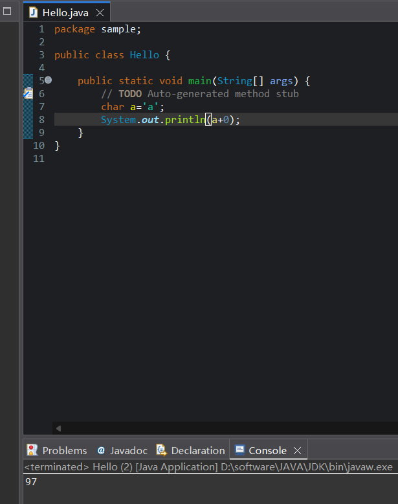This screenshot has height=504, width=398.
Task: Click class name 'Hello' on line 3
Action: point(144,55)
